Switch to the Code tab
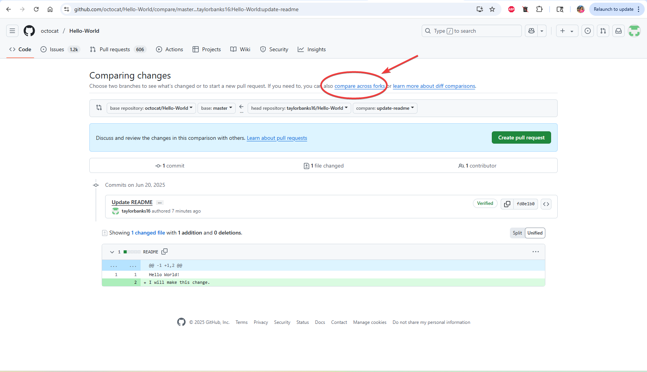The width and height of the screenshot is (647, 372). [20, 49]
